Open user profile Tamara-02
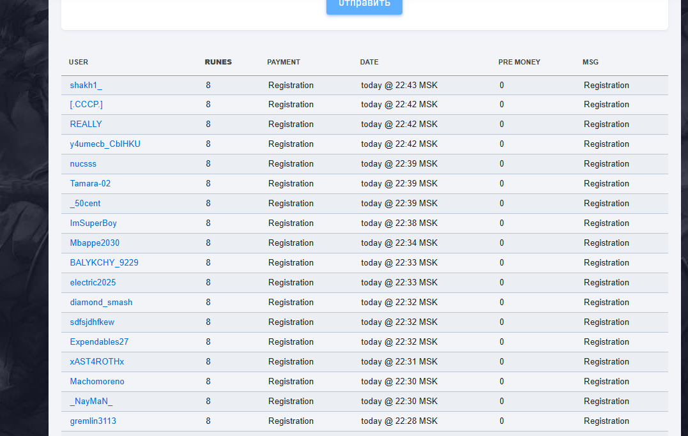The height and width of the screenshot is (436, 688). [x=90, y=183]
